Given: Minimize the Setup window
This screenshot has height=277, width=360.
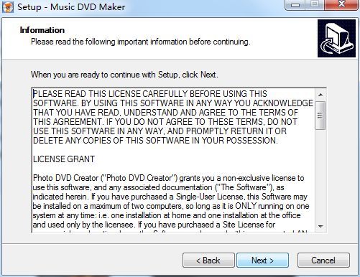Looking at the screenshot, I should (x=295, y=5).
